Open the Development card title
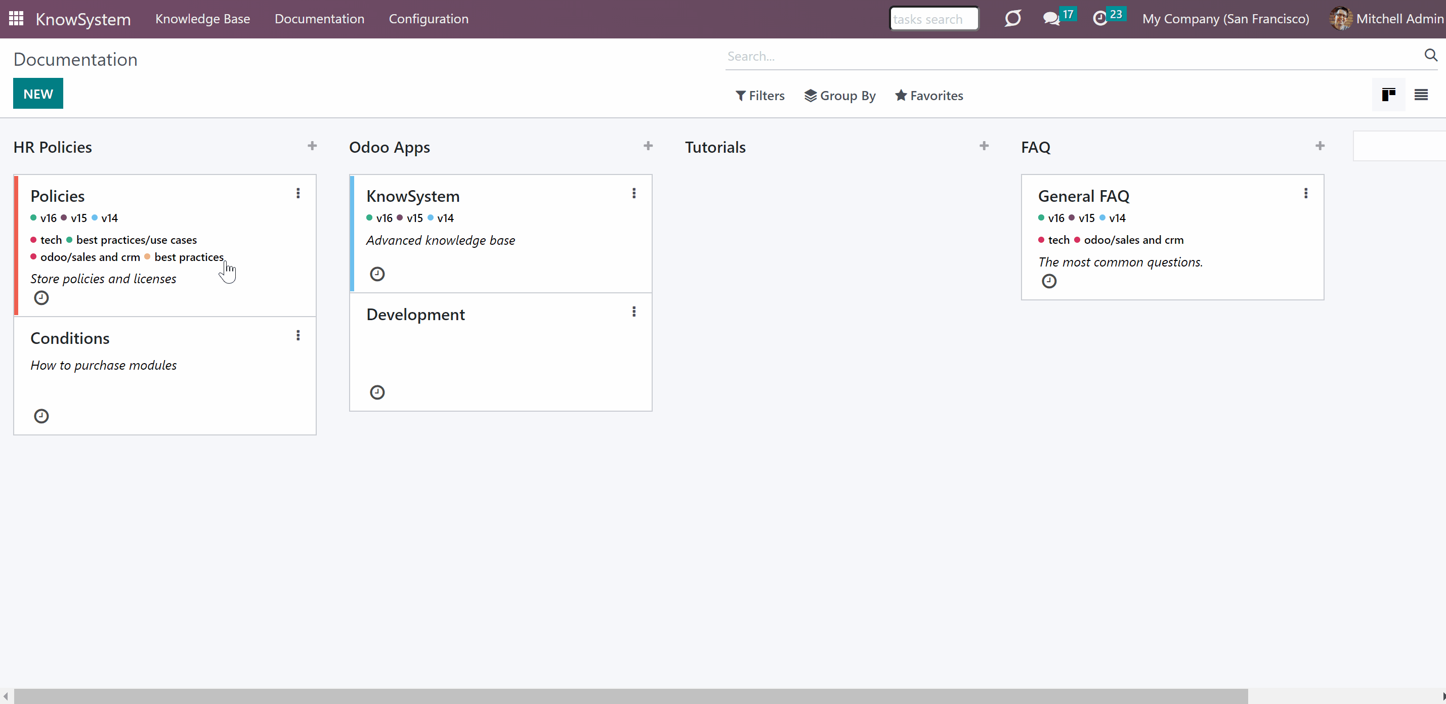 tap(415, 315)
